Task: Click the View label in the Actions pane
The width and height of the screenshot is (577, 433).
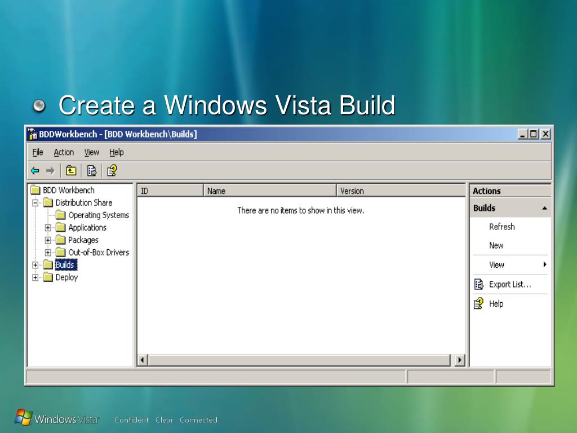Action: 496,265
